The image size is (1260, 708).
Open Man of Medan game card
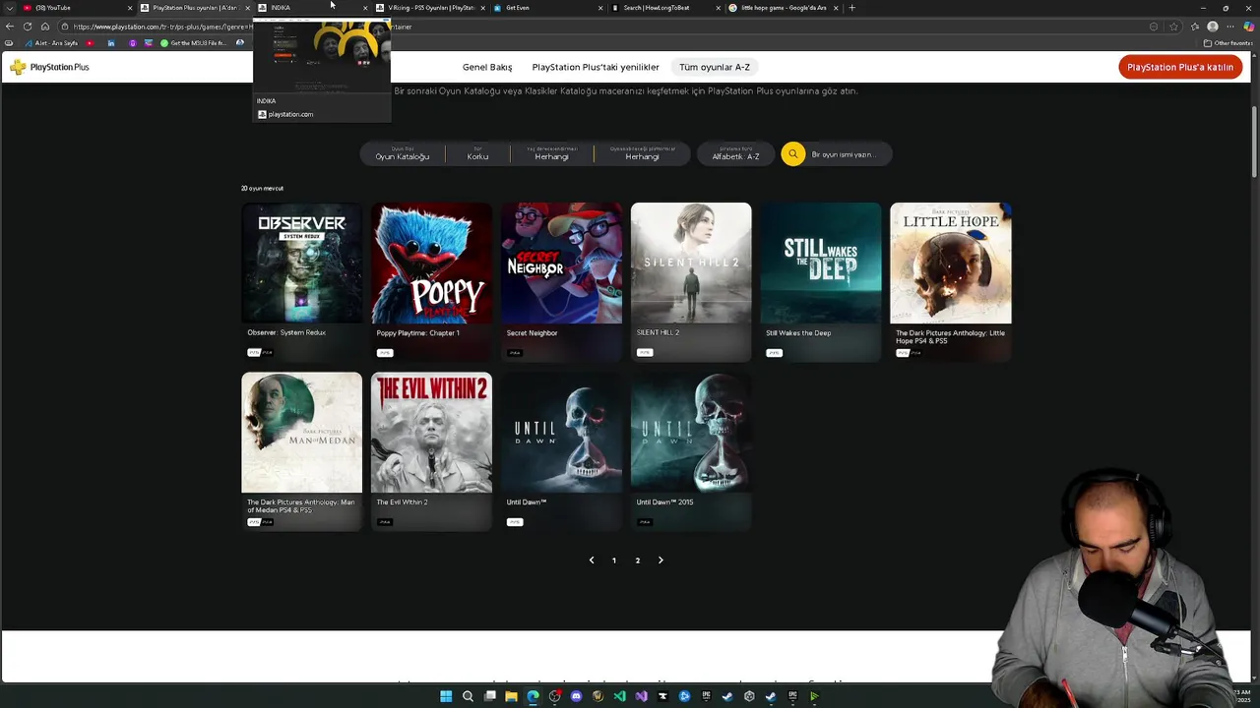click(x=301, y=451)
